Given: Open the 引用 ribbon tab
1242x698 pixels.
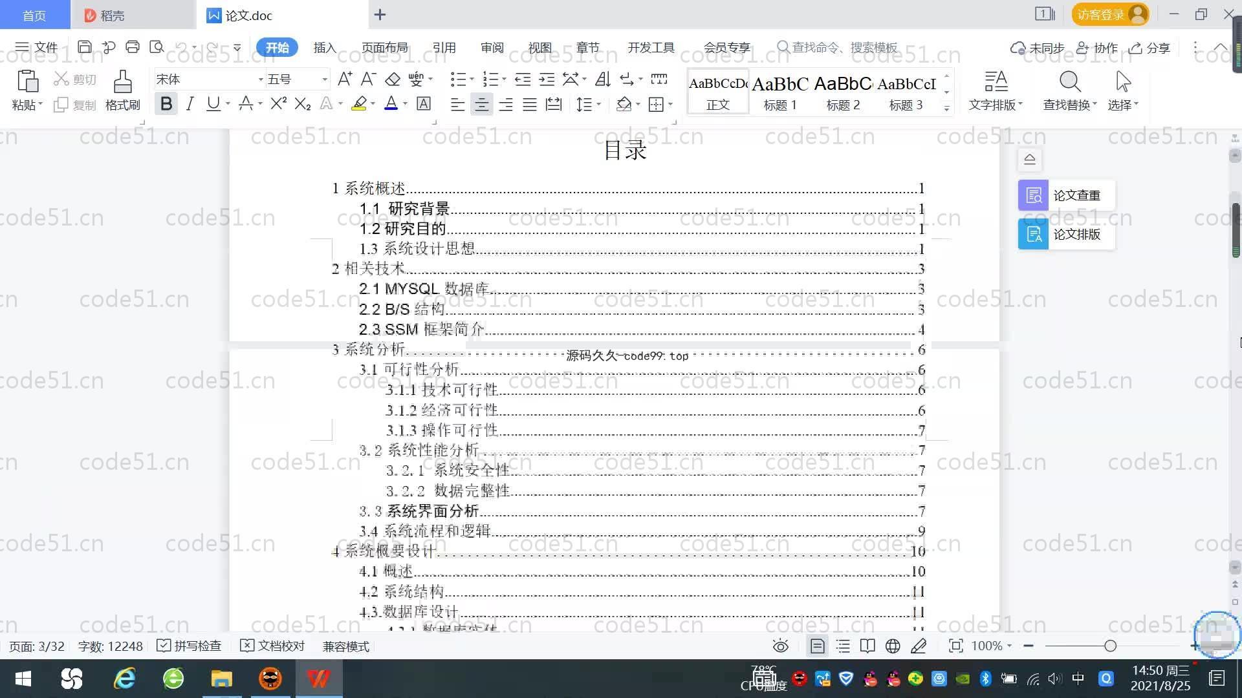Looking at the screenshot, I should tap(444, 48).
